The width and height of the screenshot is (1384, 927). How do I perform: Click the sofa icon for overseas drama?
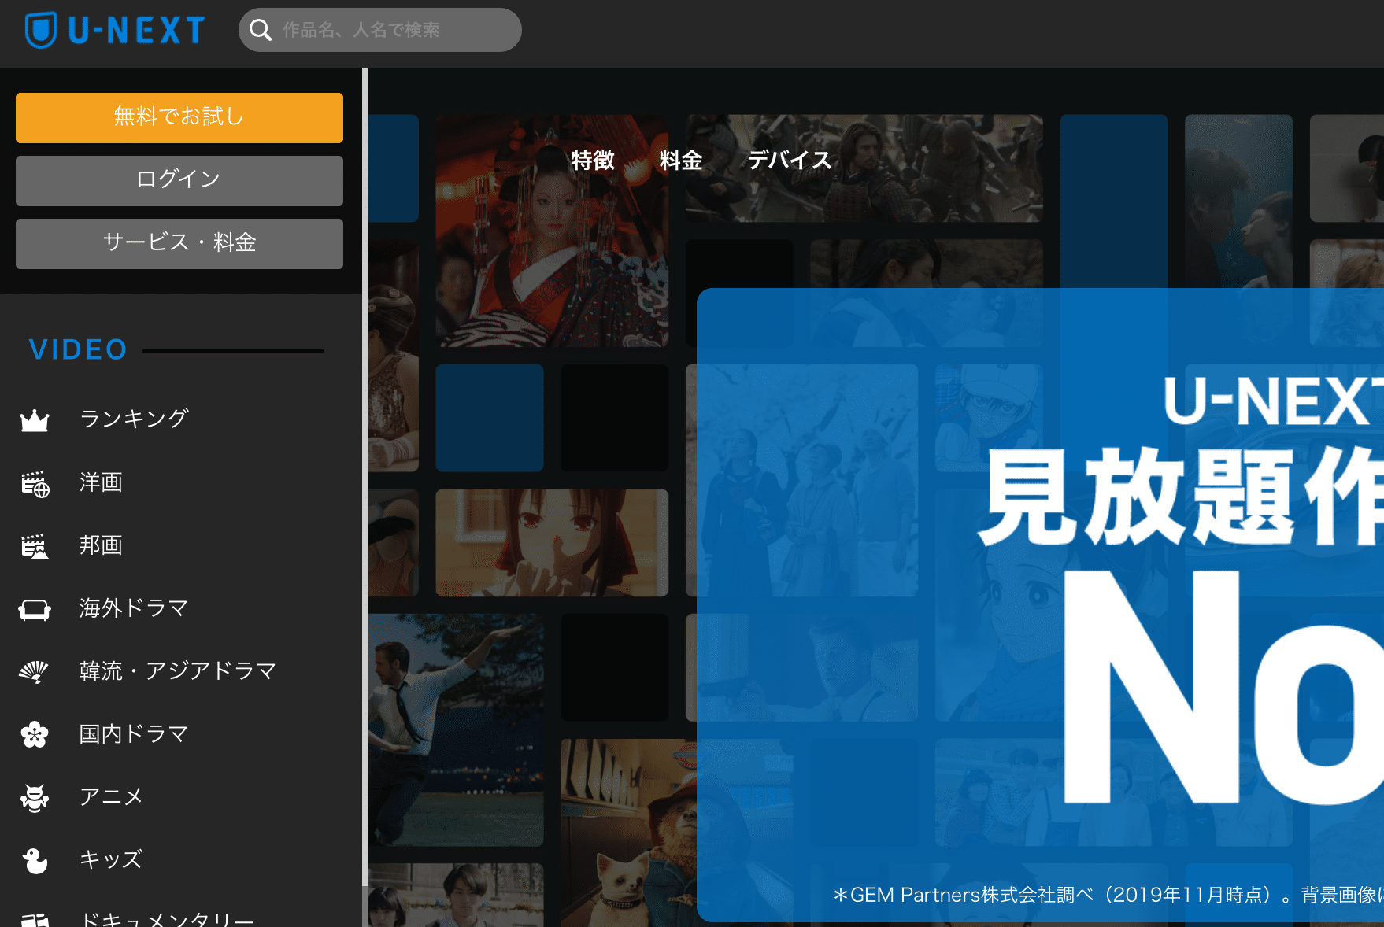tap(35, 609)
